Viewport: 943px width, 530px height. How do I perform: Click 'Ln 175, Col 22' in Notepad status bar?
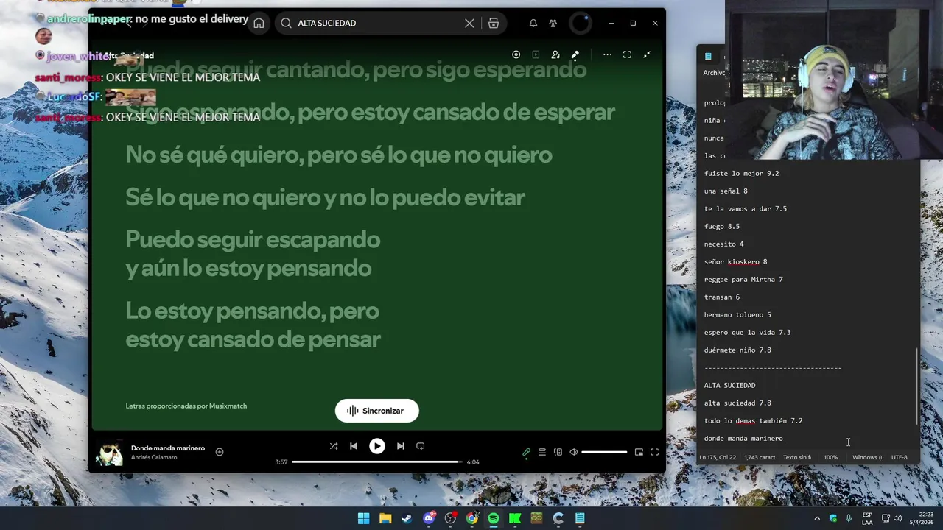[718, 458]
